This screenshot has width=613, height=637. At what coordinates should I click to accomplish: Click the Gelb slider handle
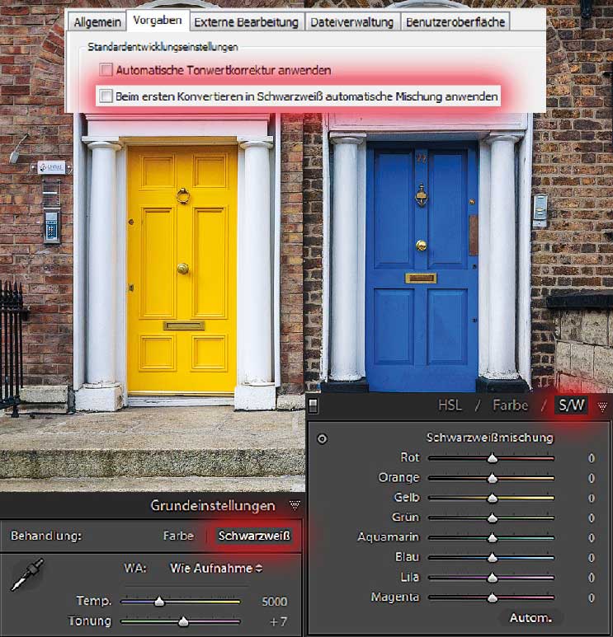[x=493, y=498]
